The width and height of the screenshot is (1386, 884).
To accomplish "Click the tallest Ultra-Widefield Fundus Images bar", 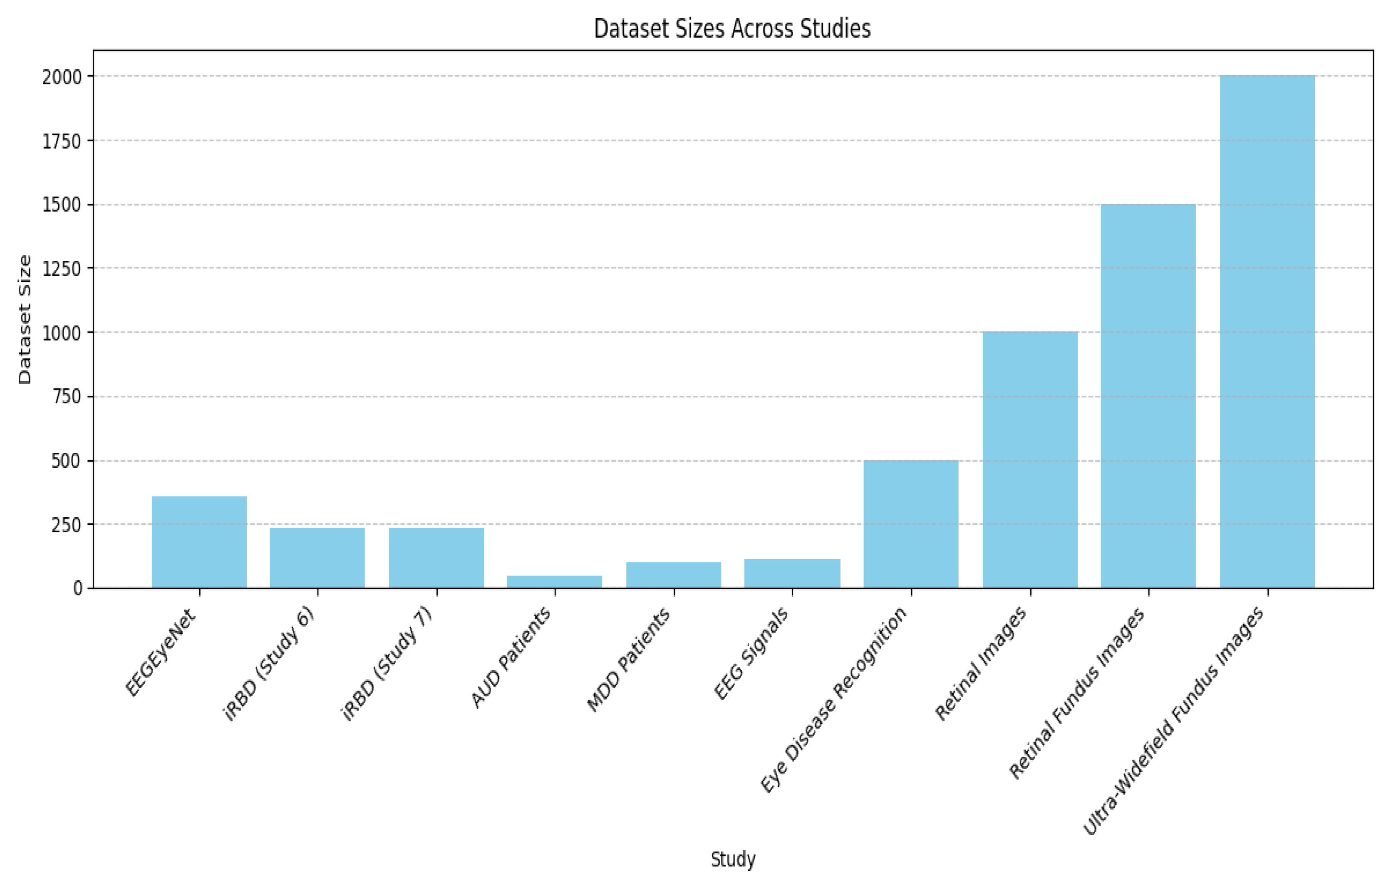I will coord(1267,331).
